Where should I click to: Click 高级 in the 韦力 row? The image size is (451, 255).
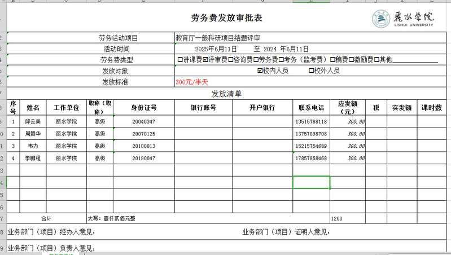pos(100,146)
